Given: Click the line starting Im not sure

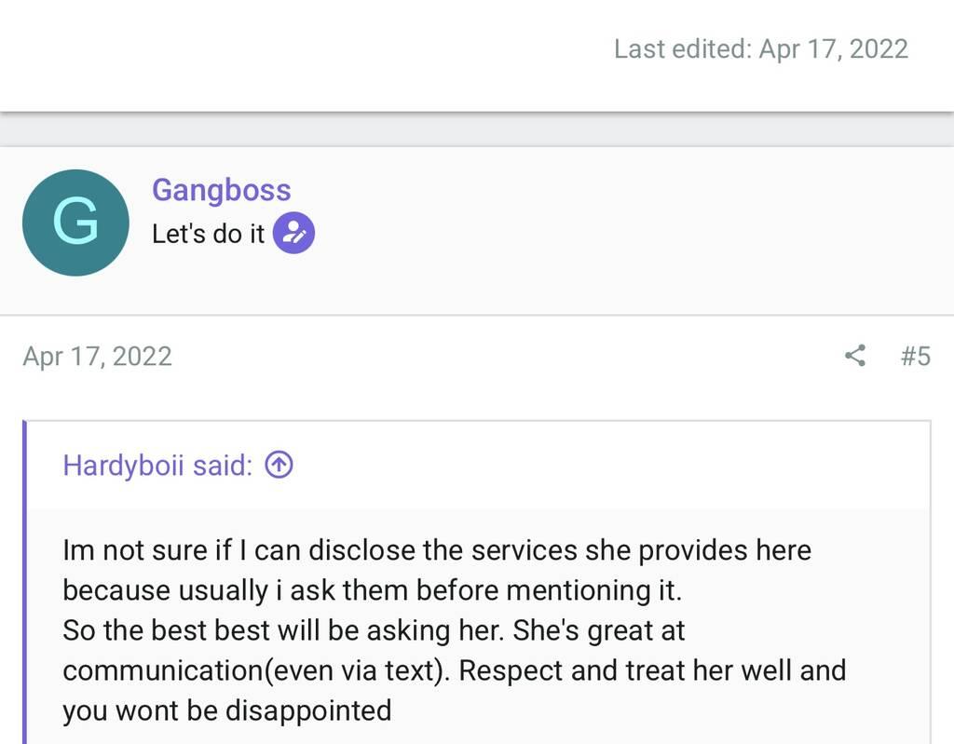Looking at the screenshot, I should click(x=436, y=550).
